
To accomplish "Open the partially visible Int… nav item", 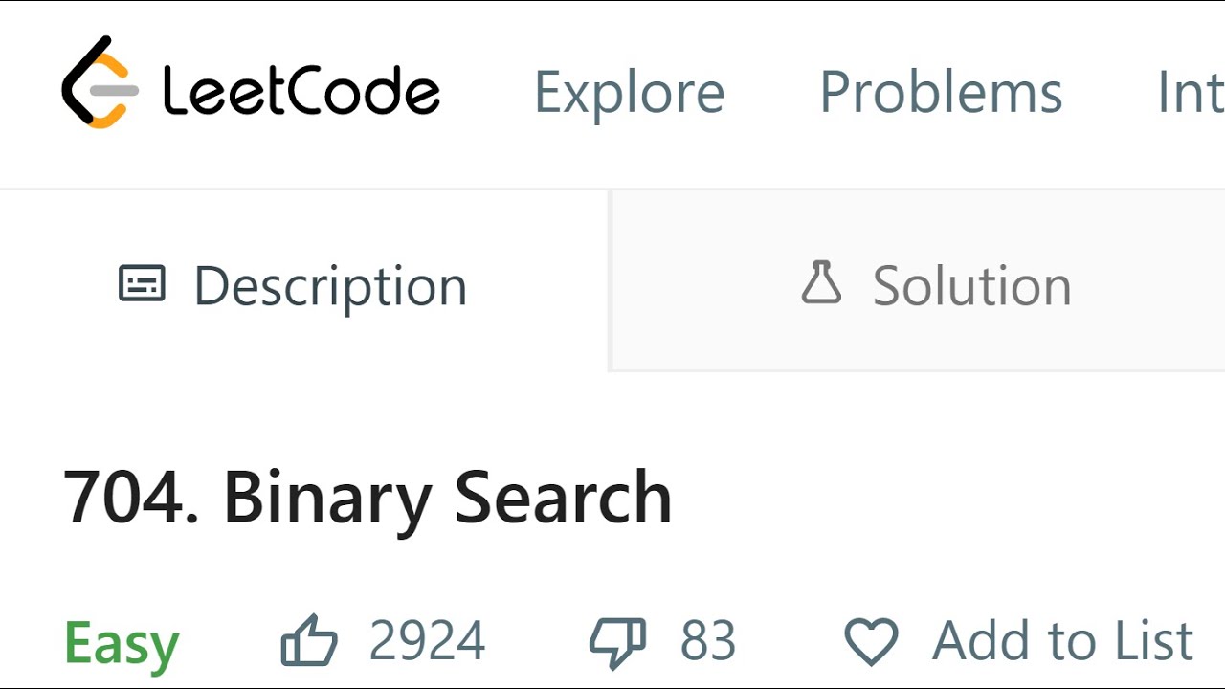I will (x=1190, y=92).
